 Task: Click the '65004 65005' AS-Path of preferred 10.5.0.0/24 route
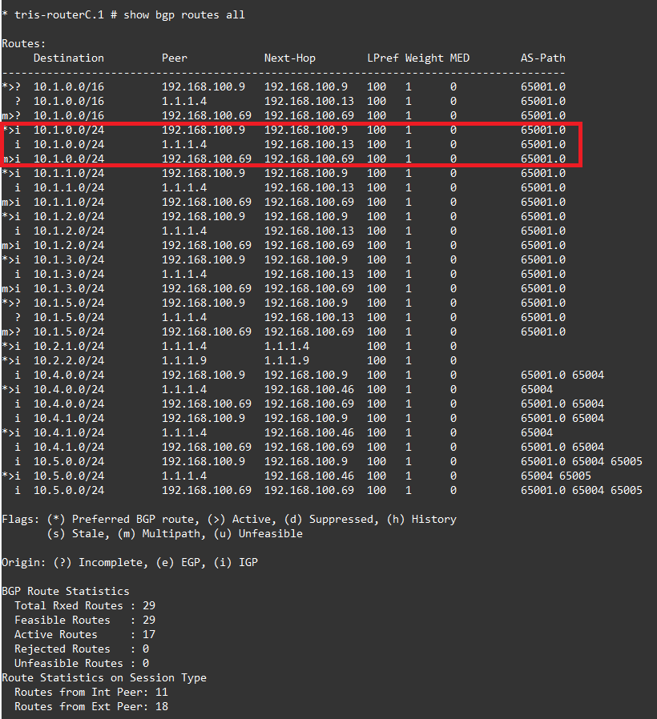[555, 476]
